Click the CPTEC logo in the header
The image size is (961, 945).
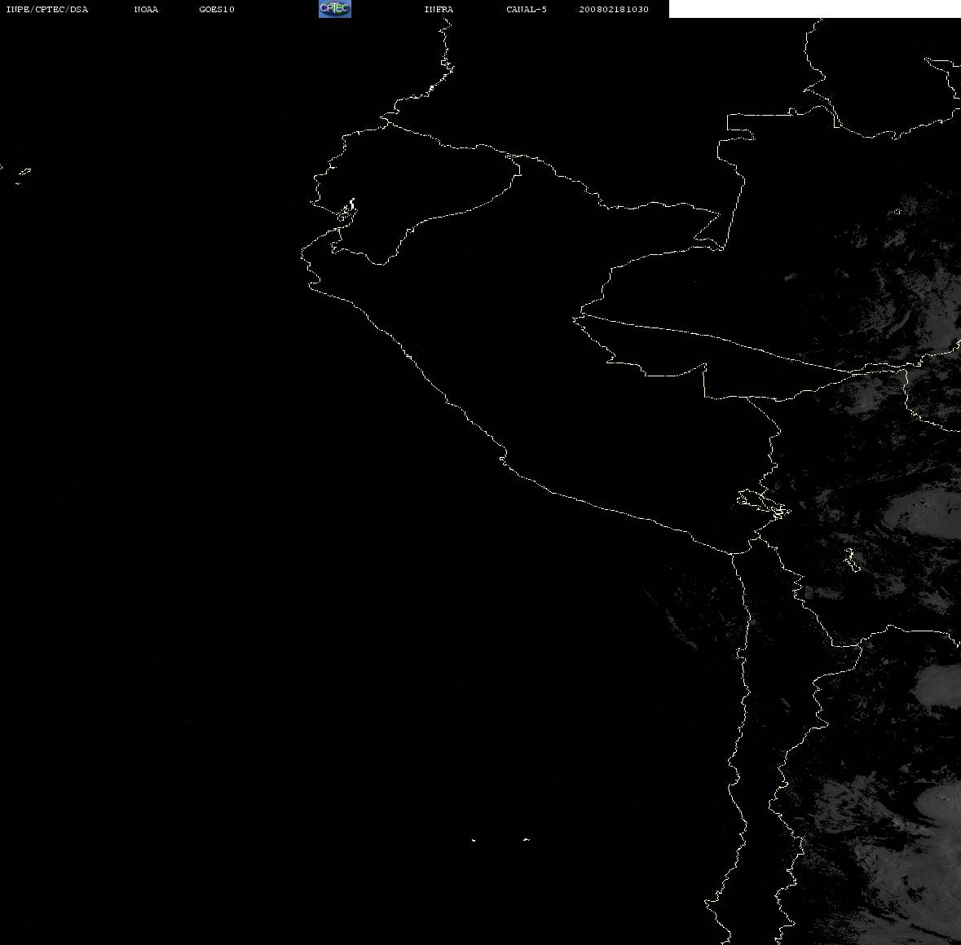[x=335, y=9]
